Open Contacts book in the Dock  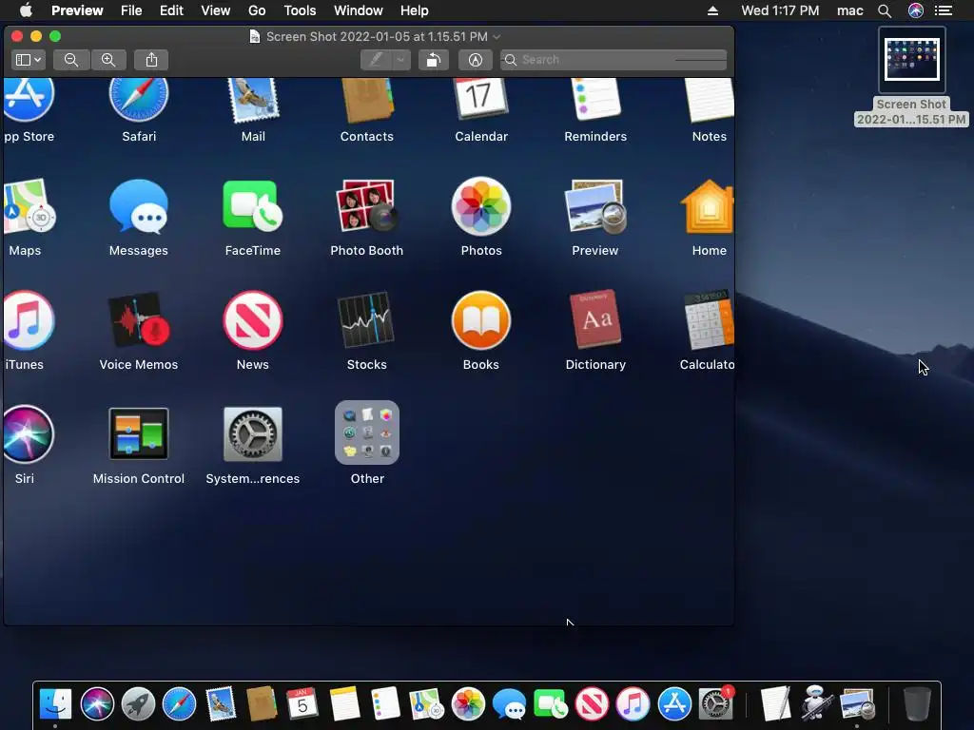pyautogui.click(x=262, y=704)
